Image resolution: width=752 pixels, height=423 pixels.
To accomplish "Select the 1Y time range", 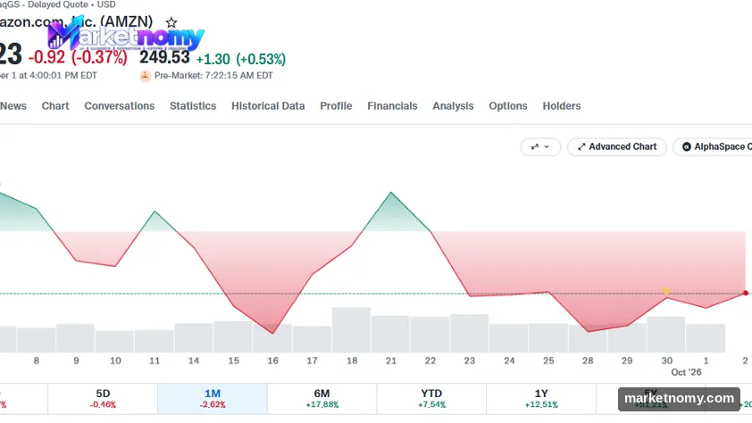I will (541, 399).
